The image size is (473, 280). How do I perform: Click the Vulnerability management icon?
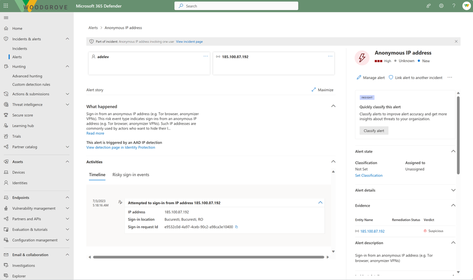(x=6, y=208)
